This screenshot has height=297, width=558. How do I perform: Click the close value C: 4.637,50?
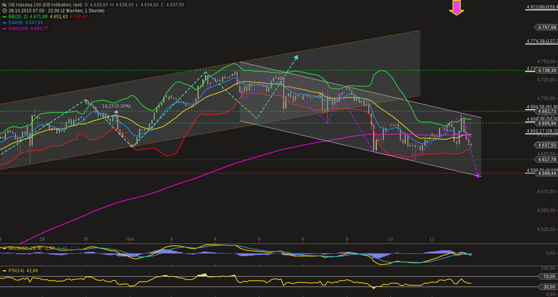click(173, 5)
